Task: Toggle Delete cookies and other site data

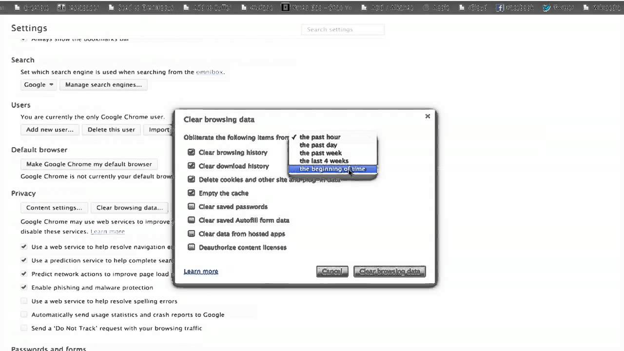Action: point(192,179)
